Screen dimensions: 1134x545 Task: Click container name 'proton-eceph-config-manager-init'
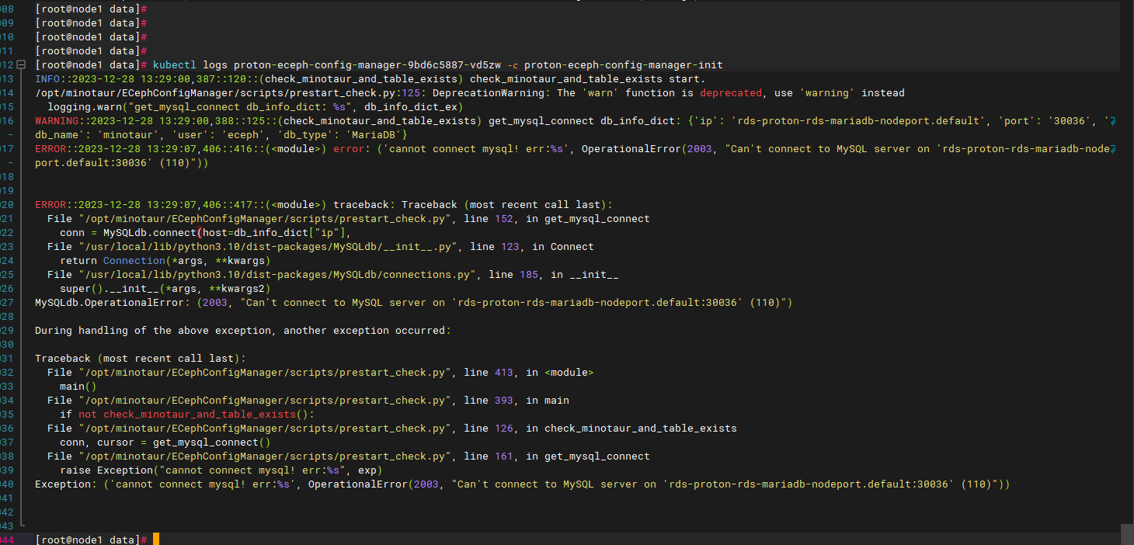point(624,65)
